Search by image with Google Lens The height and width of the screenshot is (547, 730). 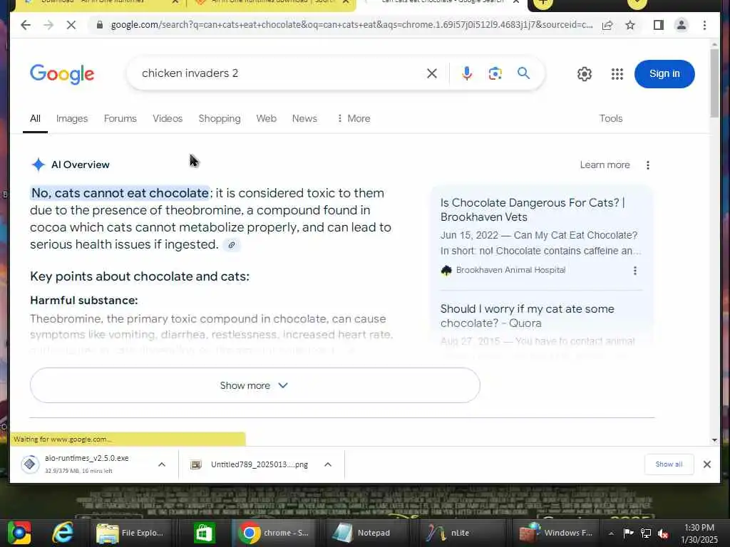(495, 73)
